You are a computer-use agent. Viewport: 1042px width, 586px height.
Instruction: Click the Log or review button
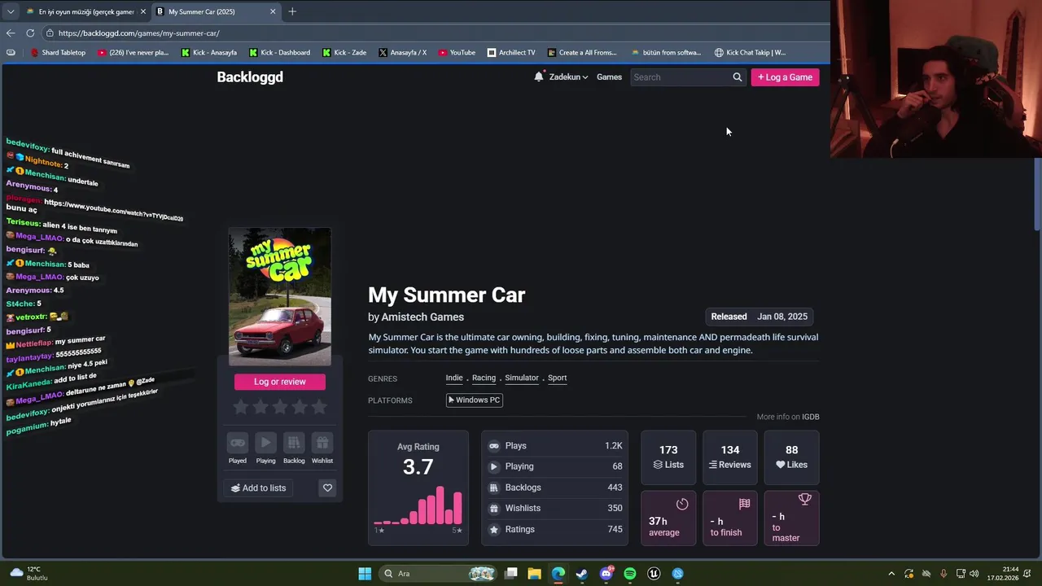[280, 382]
